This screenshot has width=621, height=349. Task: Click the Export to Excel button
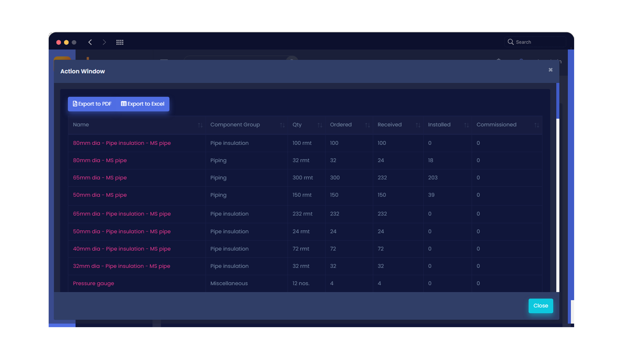pyautogui.click(x=143, y=104)
